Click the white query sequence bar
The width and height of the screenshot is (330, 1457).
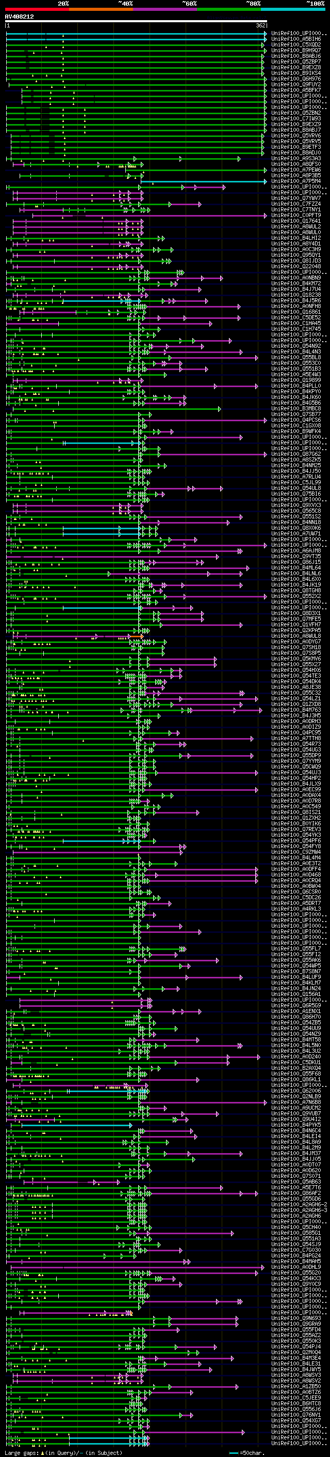(x=136, y=22)
